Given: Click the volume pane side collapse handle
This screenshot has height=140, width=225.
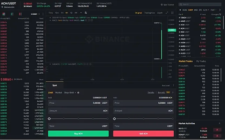Looking at the screenshot, I should coord(47,69).
